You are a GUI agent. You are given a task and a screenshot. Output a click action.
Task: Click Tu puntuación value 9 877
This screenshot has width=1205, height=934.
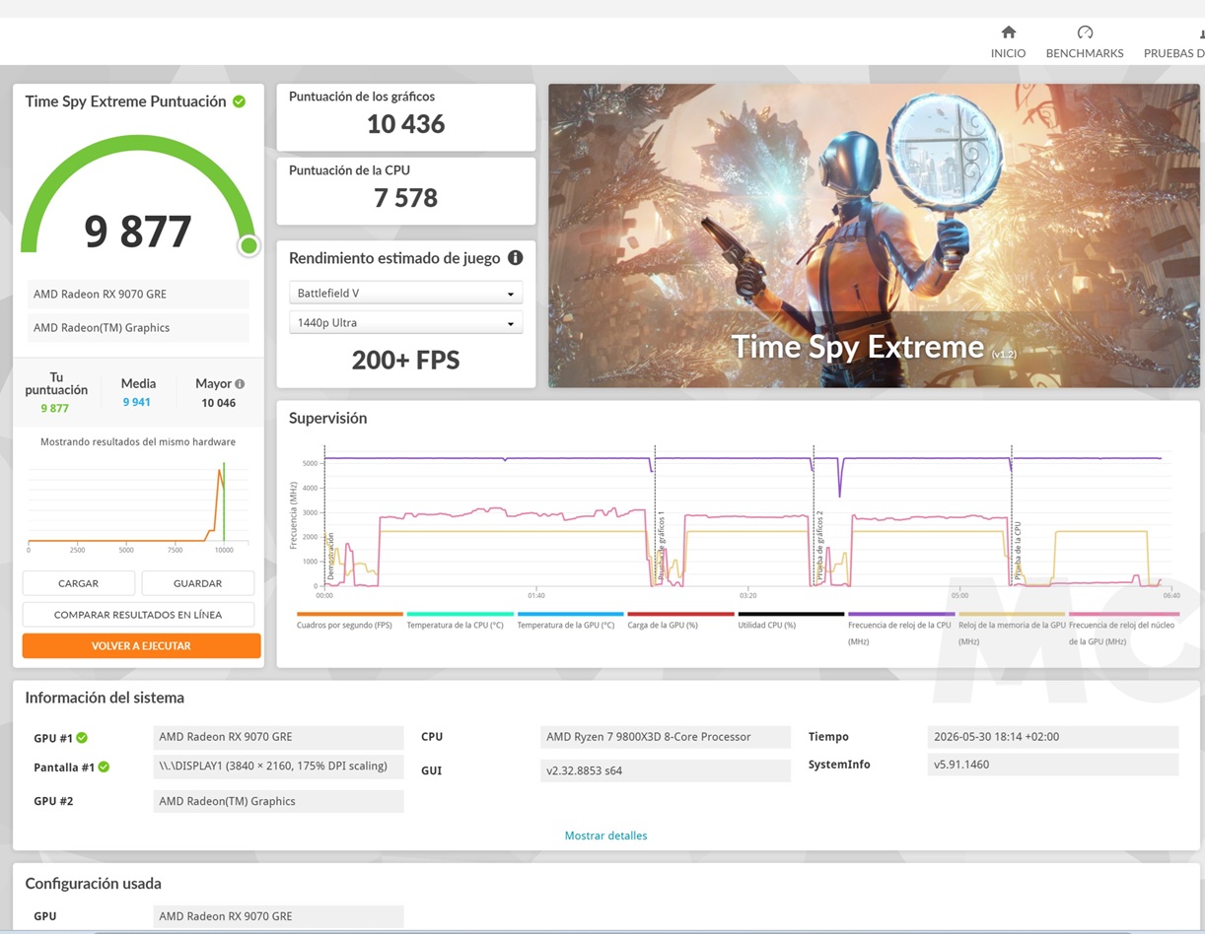tap(55, 408)
